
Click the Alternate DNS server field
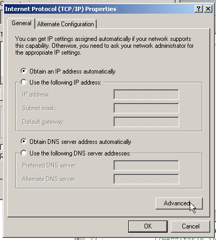146,179
